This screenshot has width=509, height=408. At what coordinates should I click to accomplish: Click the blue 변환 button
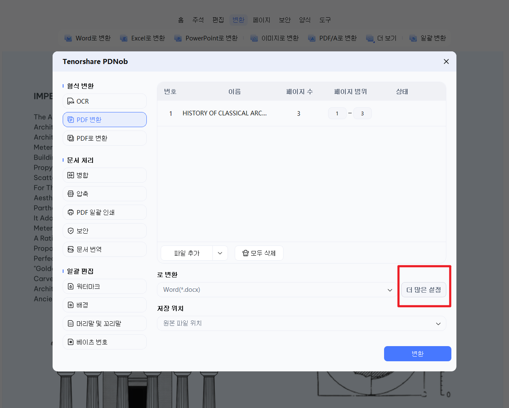(418, 354)
